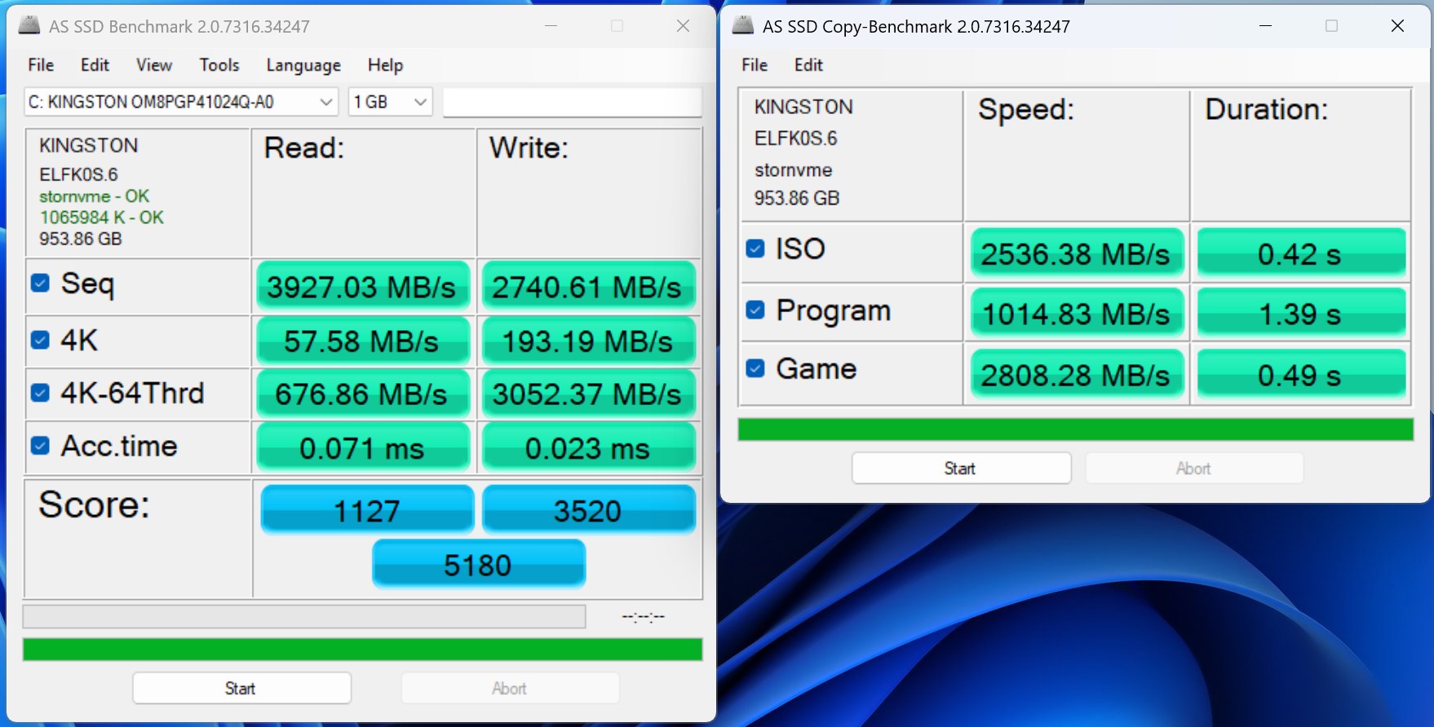The image size is (1434, 727).
Task: Click the 4K-64Thrd read result 676.86 MB/s
Action: tap(363, 394)
